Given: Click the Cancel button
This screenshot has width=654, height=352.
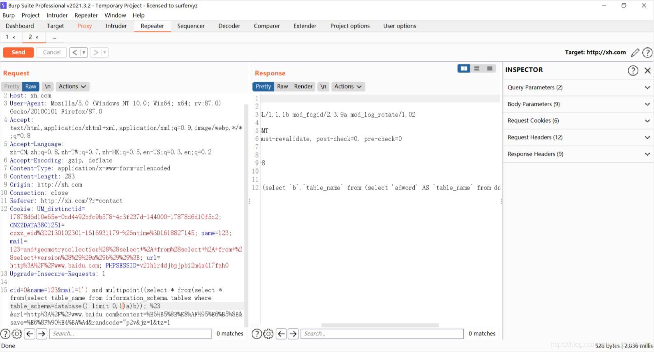Looking at the screenshot, I should tap(51, 52).
